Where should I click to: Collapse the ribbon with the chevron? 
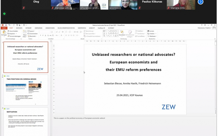click(215, 39)
